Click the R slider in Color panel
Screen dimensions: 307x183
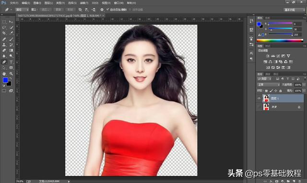pyautogui.click(x=280, y=23)
